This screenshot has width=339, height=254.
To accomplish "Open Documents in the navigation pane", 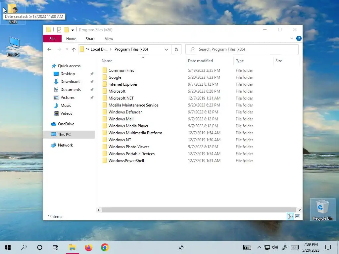I will click(71, 90).
